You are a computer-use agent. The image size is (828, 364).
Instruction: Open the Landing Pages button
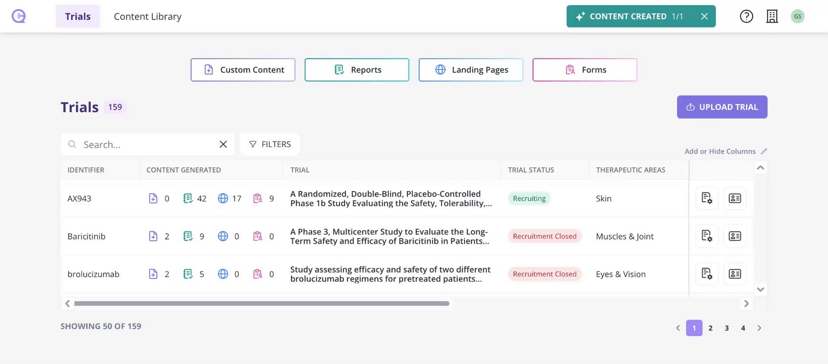pyautogui.click(x=471, y=70)
